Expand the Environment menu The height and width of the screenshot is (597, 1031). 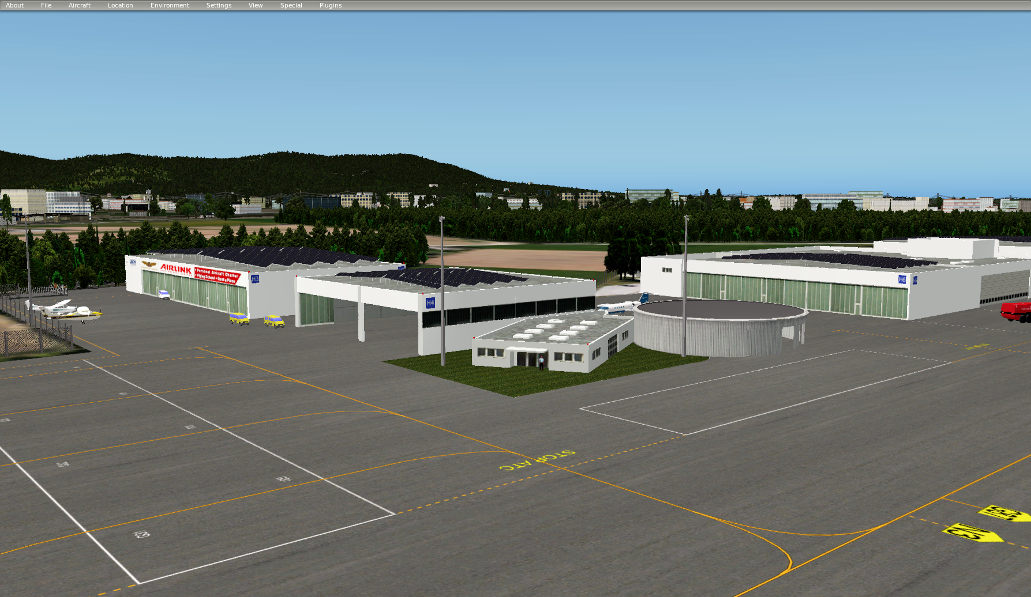click(170, 5)
